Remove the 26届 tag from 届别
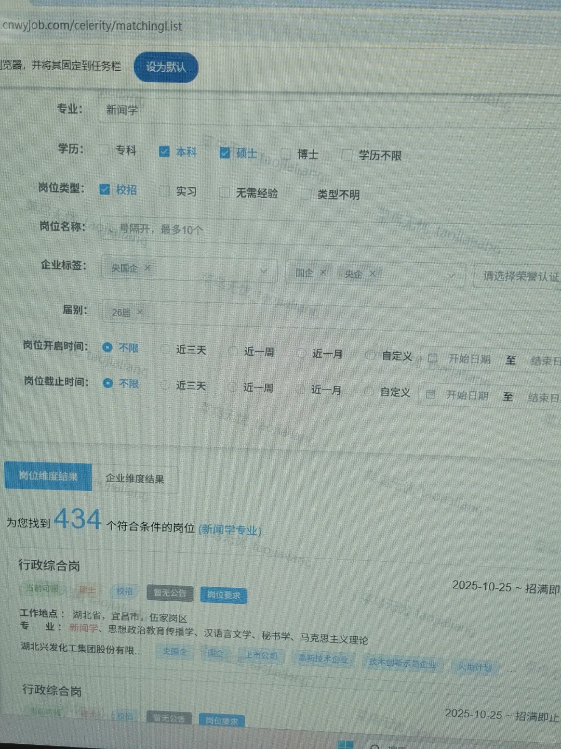The image size is (561, 749). [139, 313]
